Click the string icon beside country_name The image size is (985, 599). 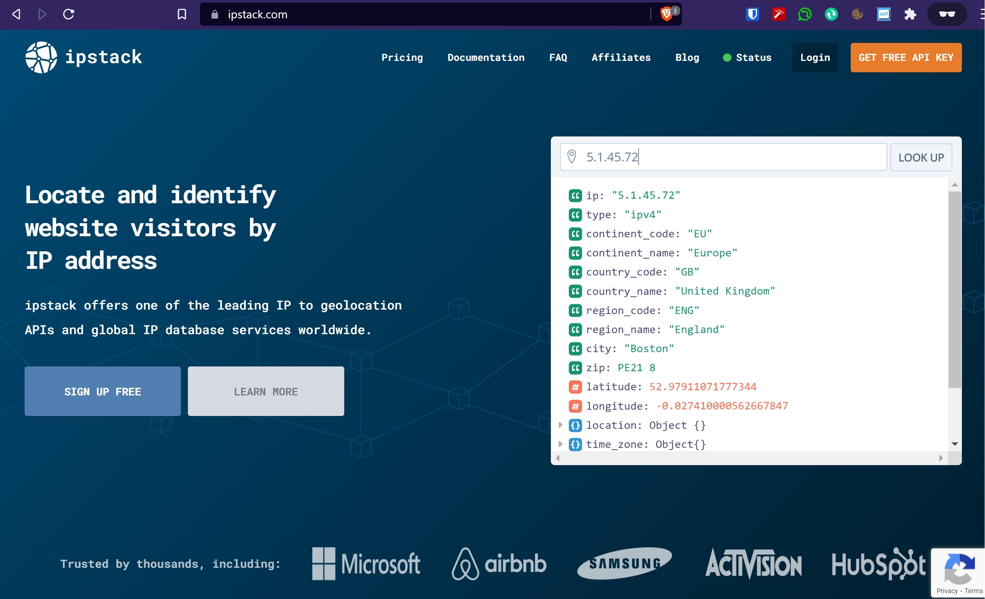(575, 291)
